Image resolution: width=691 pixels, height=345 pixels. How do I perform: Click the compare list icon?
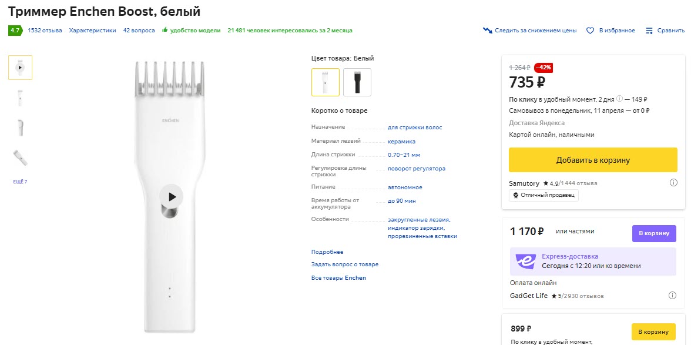[x=649, y=31]
